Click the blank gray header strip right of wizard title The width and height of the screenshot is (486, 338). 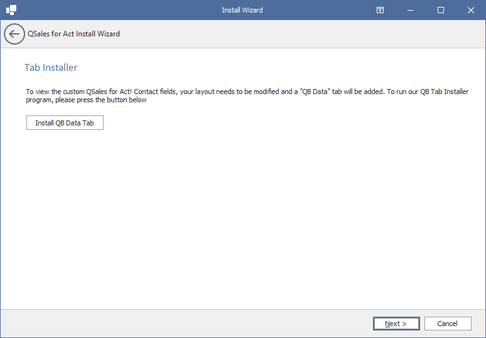click(301, 34)
